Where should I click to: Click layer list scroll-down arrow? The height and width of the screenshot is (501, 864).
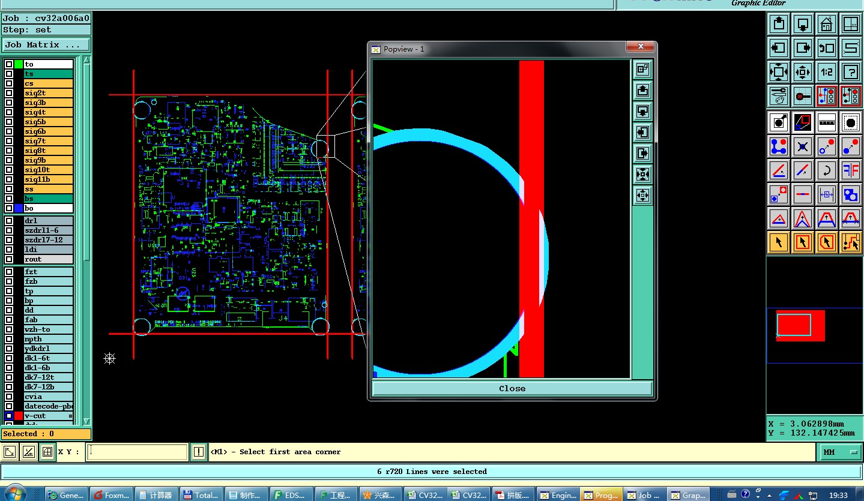coord(87,421)
